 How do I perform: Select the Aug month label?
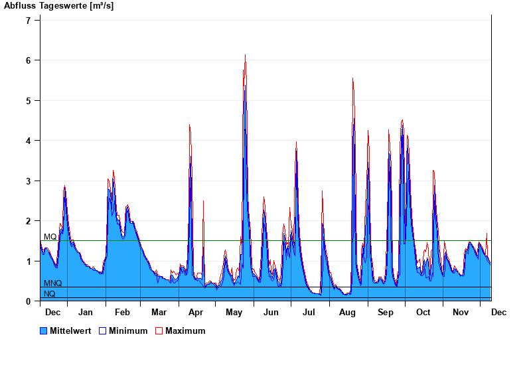tap(347, 312)
